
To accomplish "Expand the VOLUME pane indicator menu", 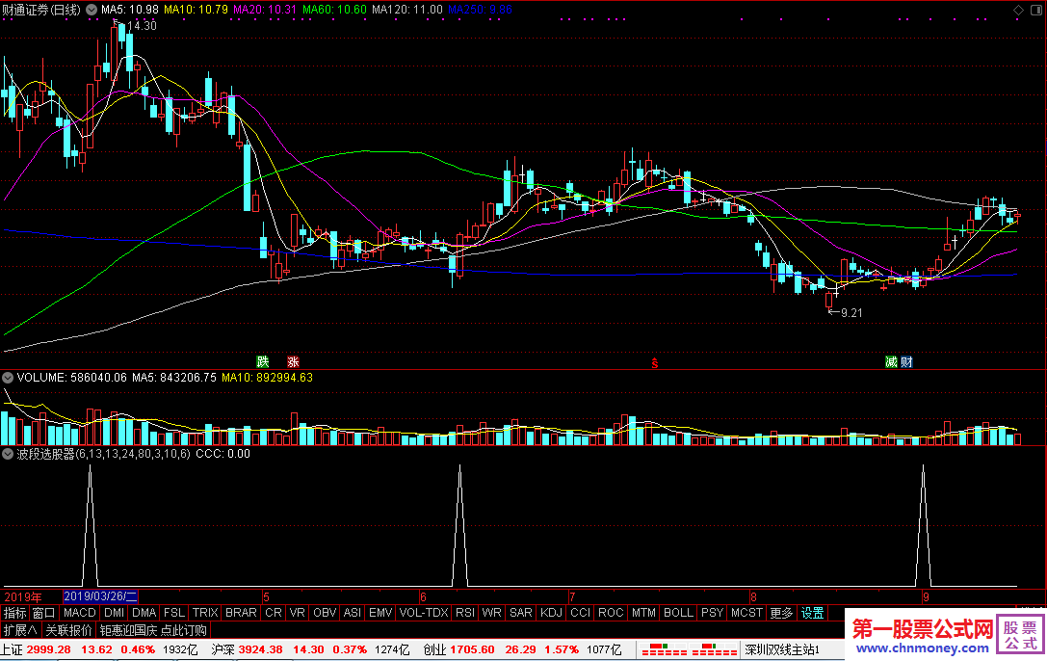I will (8, 378).
